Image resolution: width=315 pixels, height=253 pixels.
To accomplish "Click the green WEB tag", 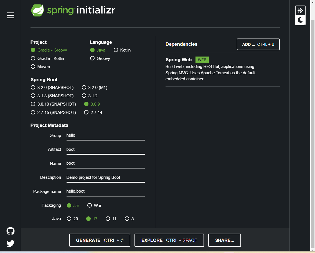I will [x=202, y=60].
